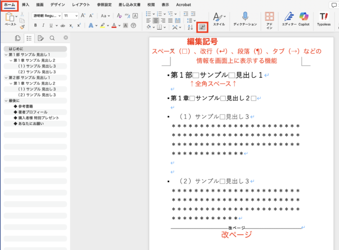Image resolution: width=339 pixels, height=250 pixels.
Task: Open the highlight color dropdown arrow
Action: [108, 26]
